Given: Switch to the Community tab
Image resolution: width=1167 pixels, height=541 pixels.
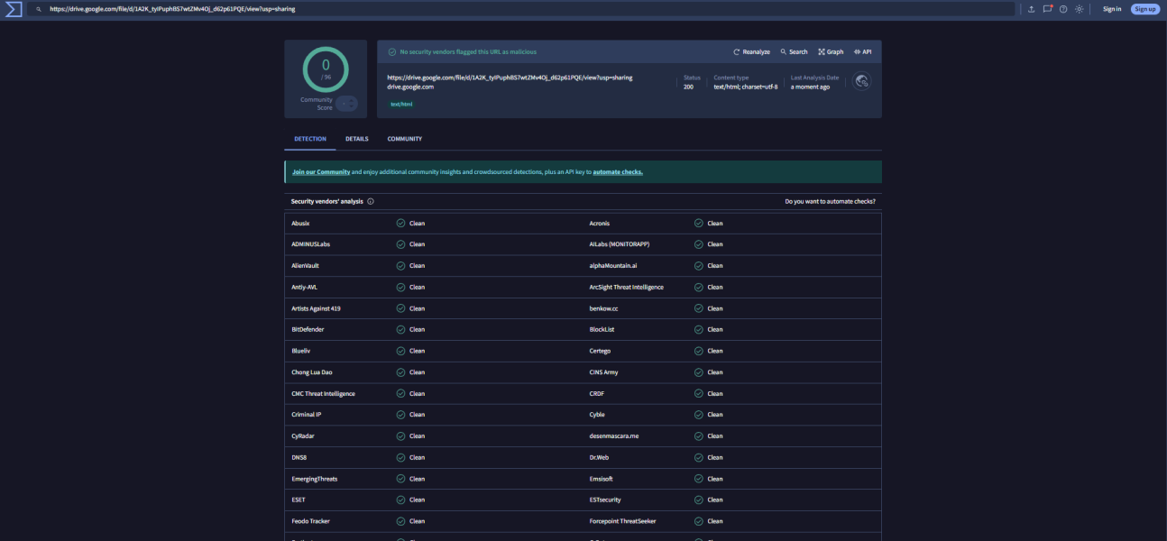Looking at the screenshot, I should 404,139.
